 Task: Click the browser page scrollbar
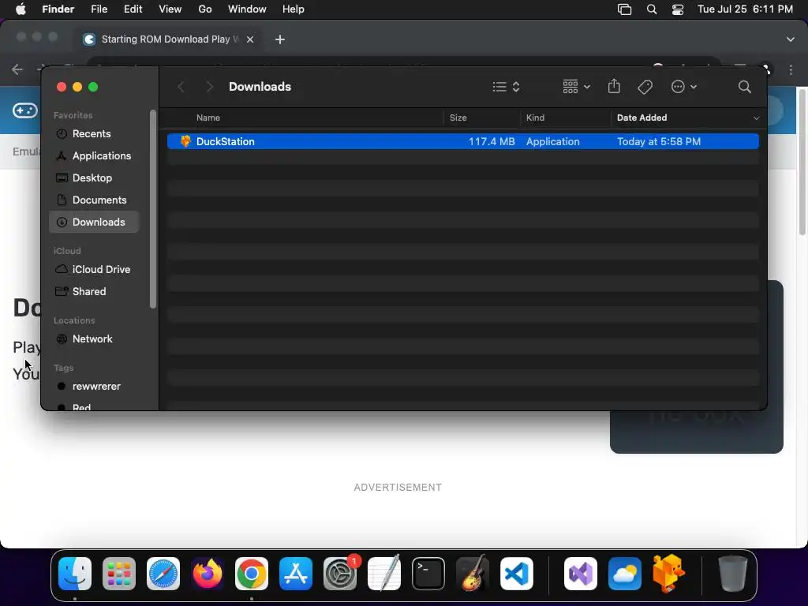tap(802, 161)
